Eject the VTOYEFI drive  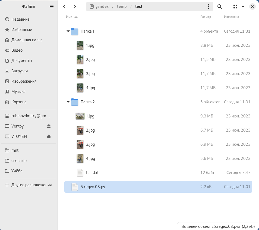[49, 136]
